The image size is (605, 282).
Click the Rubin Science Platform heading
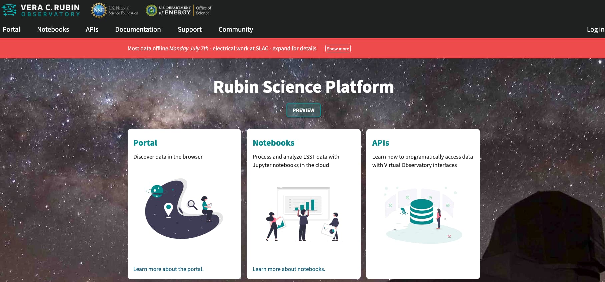pos(304,87)
